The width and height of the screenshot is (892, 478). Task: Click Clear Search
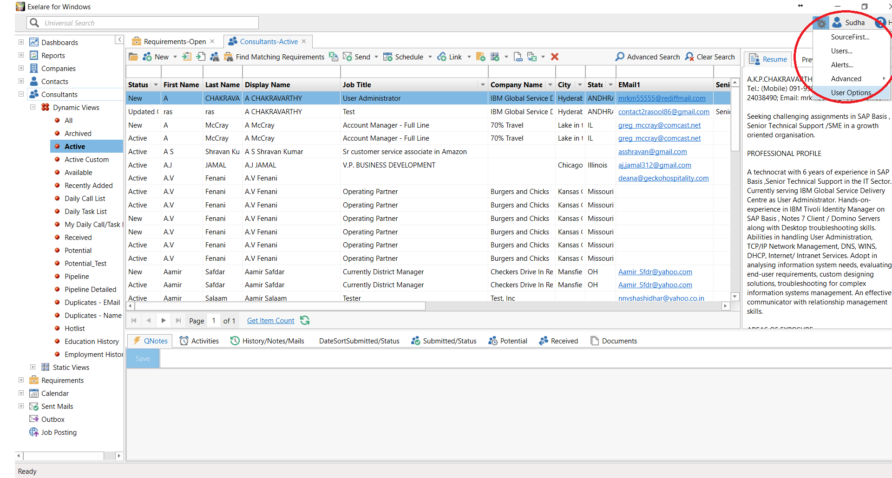point(710,57)
